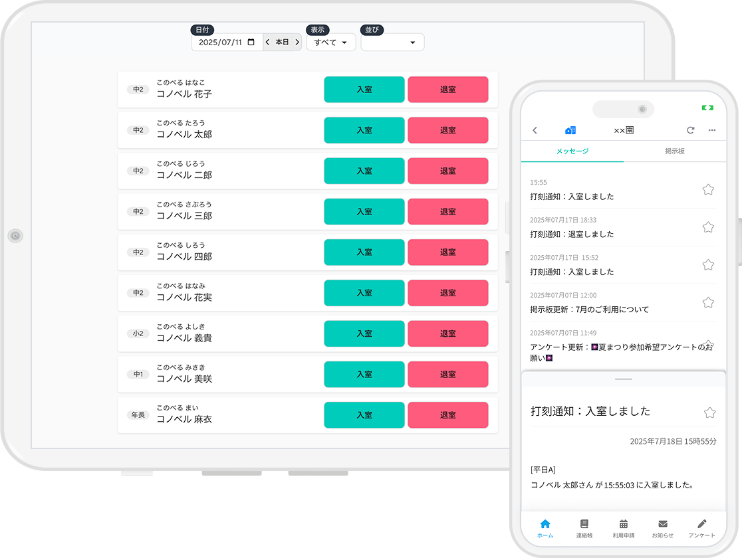The width and height of the screenshot is (742, 558).
Task: Open the 表示 dropdown showing すべて
Action: [330, 43]
